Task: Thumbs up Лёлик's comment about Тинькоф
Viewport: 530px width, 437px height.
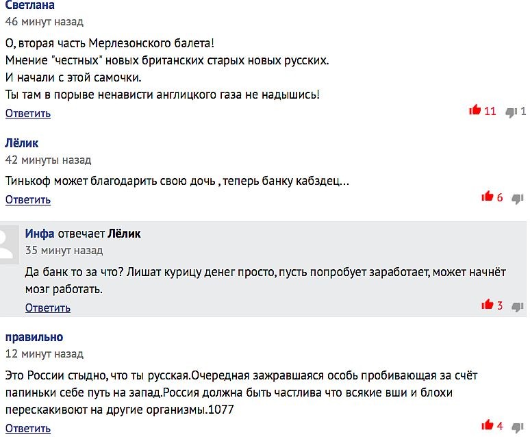Action: (488, 197)
